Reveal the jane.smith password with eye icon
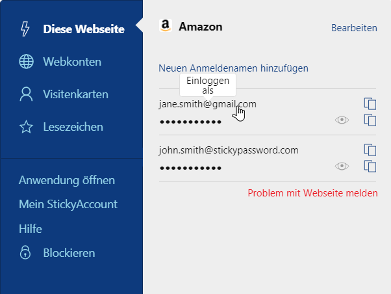This screenshot has height=294, width=391. pyautogui.click(x=342, y=120)
